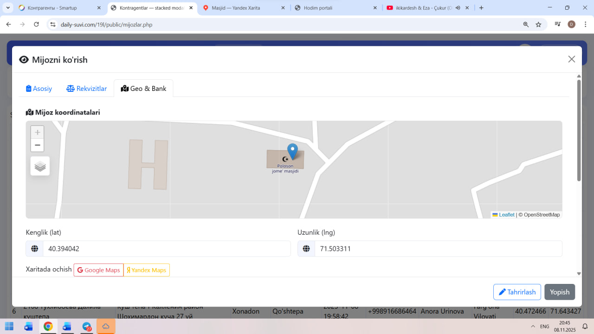Close the Mijozni ko'rish dialog
The image size is (594, 334).
coord(572,59)
